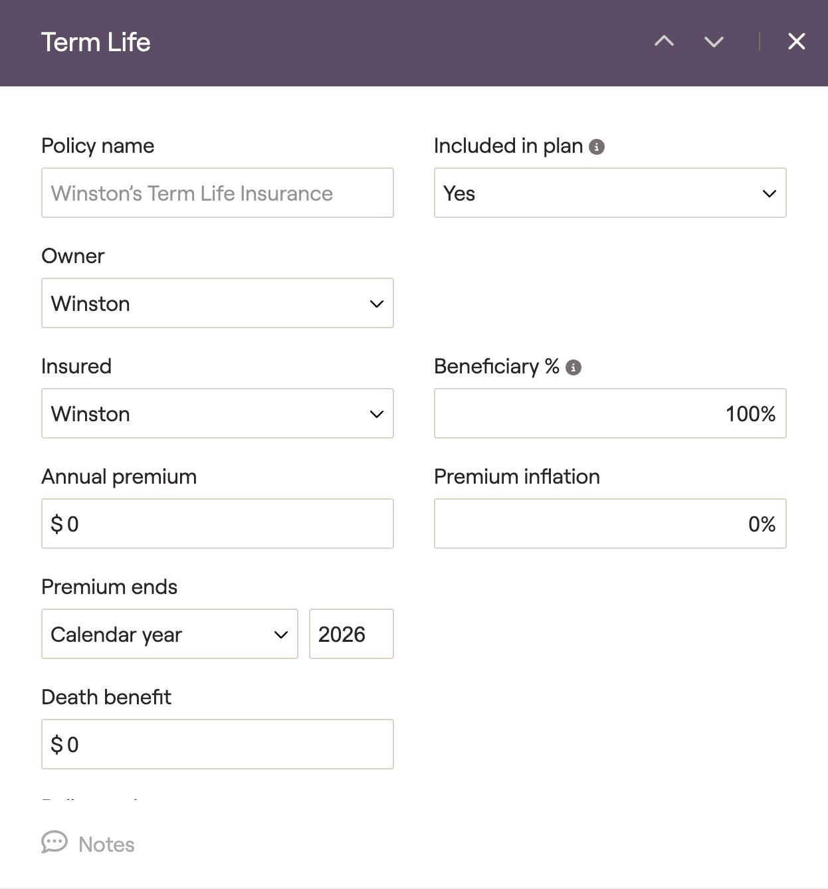This screenshot has width=828, height=889.
Task: Click the Included in plan info icon
Action: (x=597, y=147)
